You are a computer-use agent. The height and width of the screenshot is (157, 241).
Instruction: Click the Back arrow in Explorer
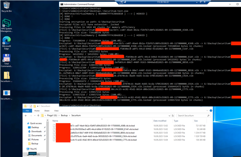(26, 115)
